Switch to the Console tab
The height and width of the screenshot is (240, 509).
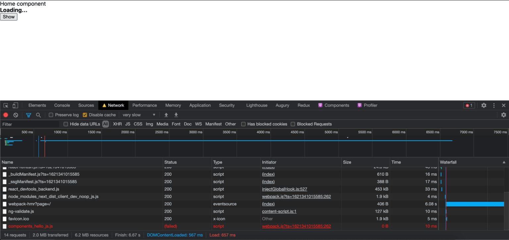pyautogui.click(x=62, y=105)
